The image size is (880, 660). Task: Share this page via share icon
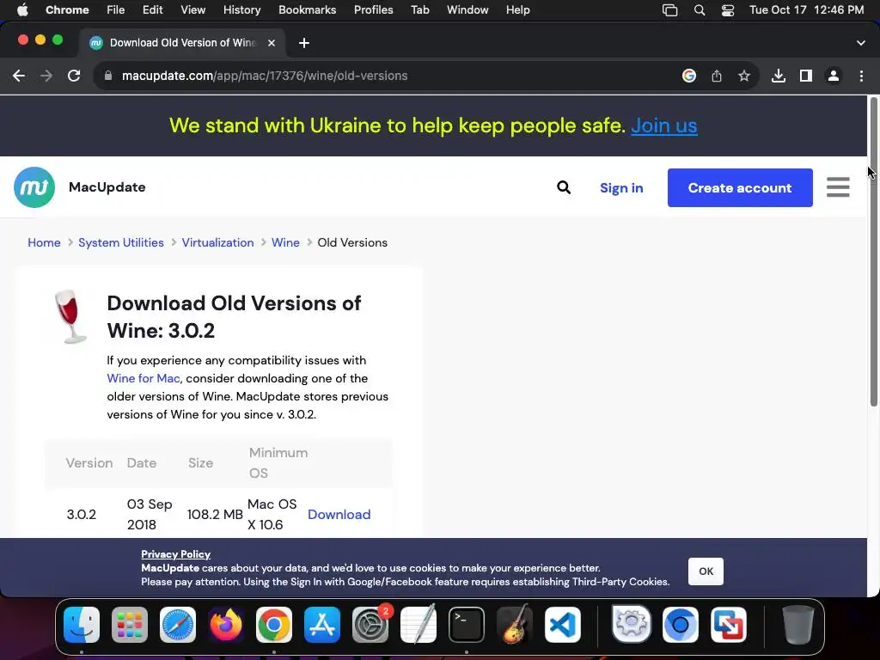(717, 76)
